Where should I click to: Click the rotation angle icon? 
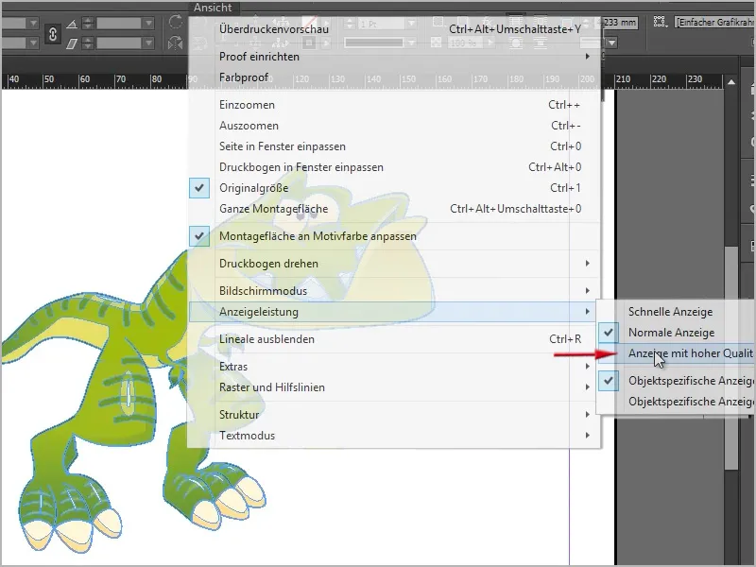[72, 24]
